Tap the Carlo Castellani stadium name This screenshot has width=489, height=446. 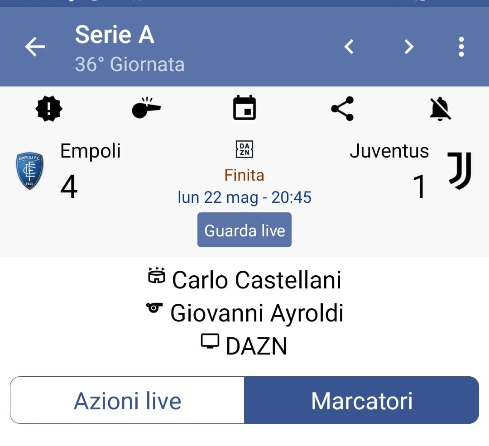click(256, 280)
